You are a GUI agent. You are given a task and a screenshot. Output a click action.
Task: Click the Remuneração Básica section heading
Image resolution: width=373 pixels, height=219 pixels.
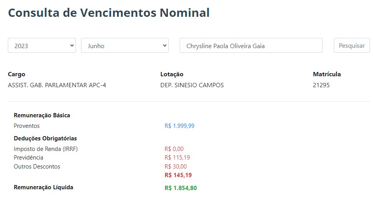(x=42, y=115)
